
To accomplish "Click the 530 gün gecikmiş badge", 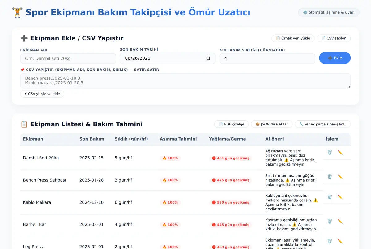I will click(231, 203).
